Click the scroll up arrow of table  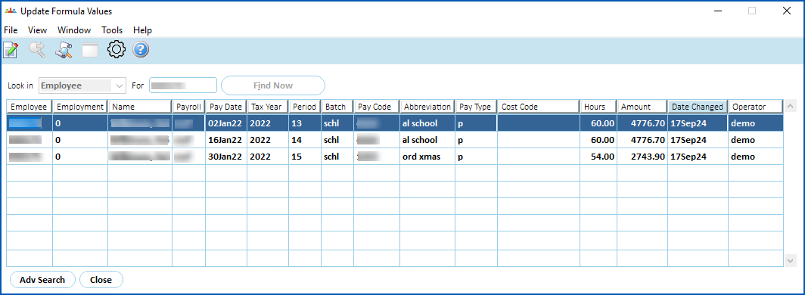[x=791, y=107]
